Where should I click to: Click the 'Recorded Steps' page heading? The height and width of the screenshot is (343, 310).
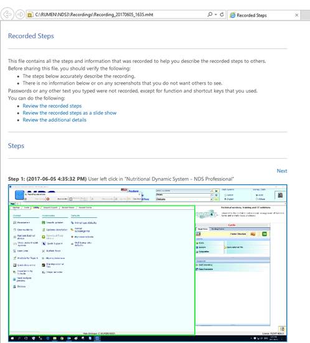coord(31,36)
